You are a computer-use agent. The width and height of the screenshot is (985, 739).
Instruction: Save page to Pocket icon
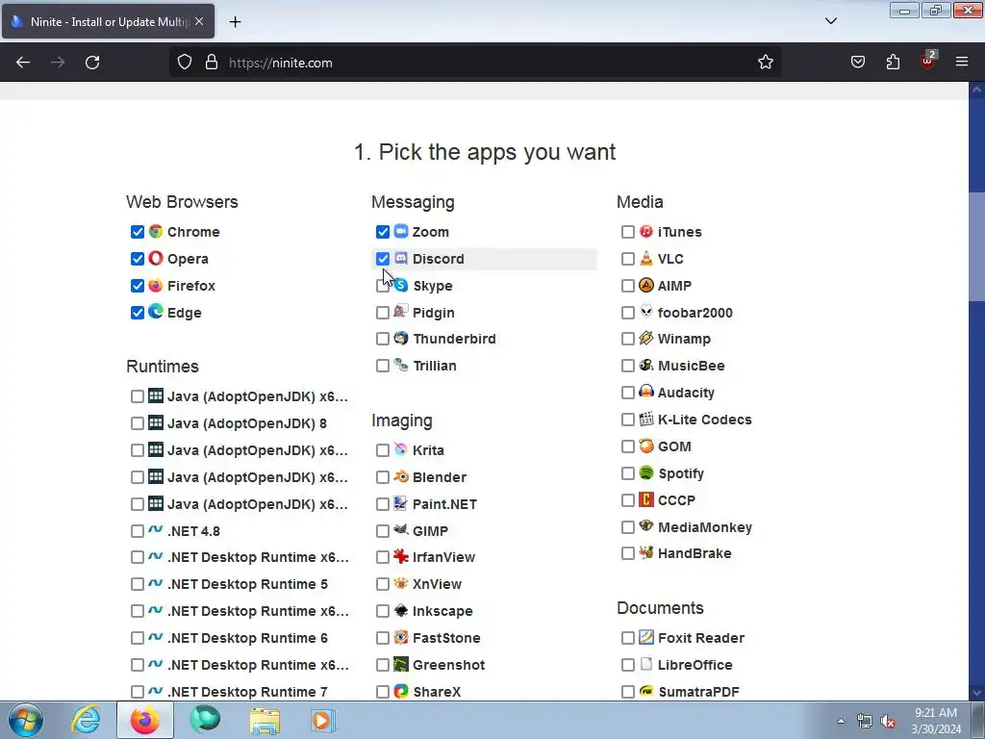coord(857,63)
